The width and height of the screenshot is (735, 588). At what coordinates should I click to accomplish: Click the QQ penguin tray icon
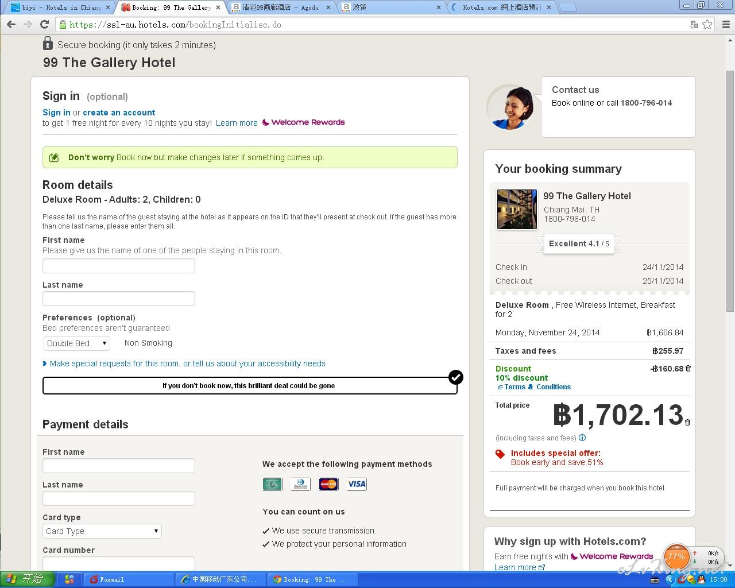tap(701, 579)
